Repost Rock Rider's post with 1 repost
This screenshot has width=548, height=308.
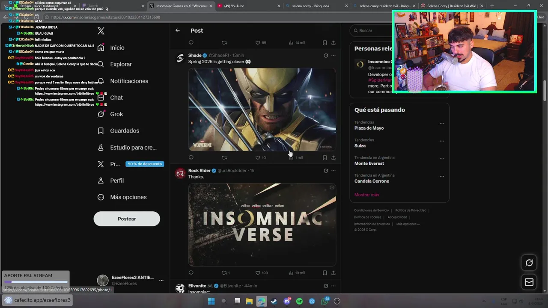click(226, 272)
